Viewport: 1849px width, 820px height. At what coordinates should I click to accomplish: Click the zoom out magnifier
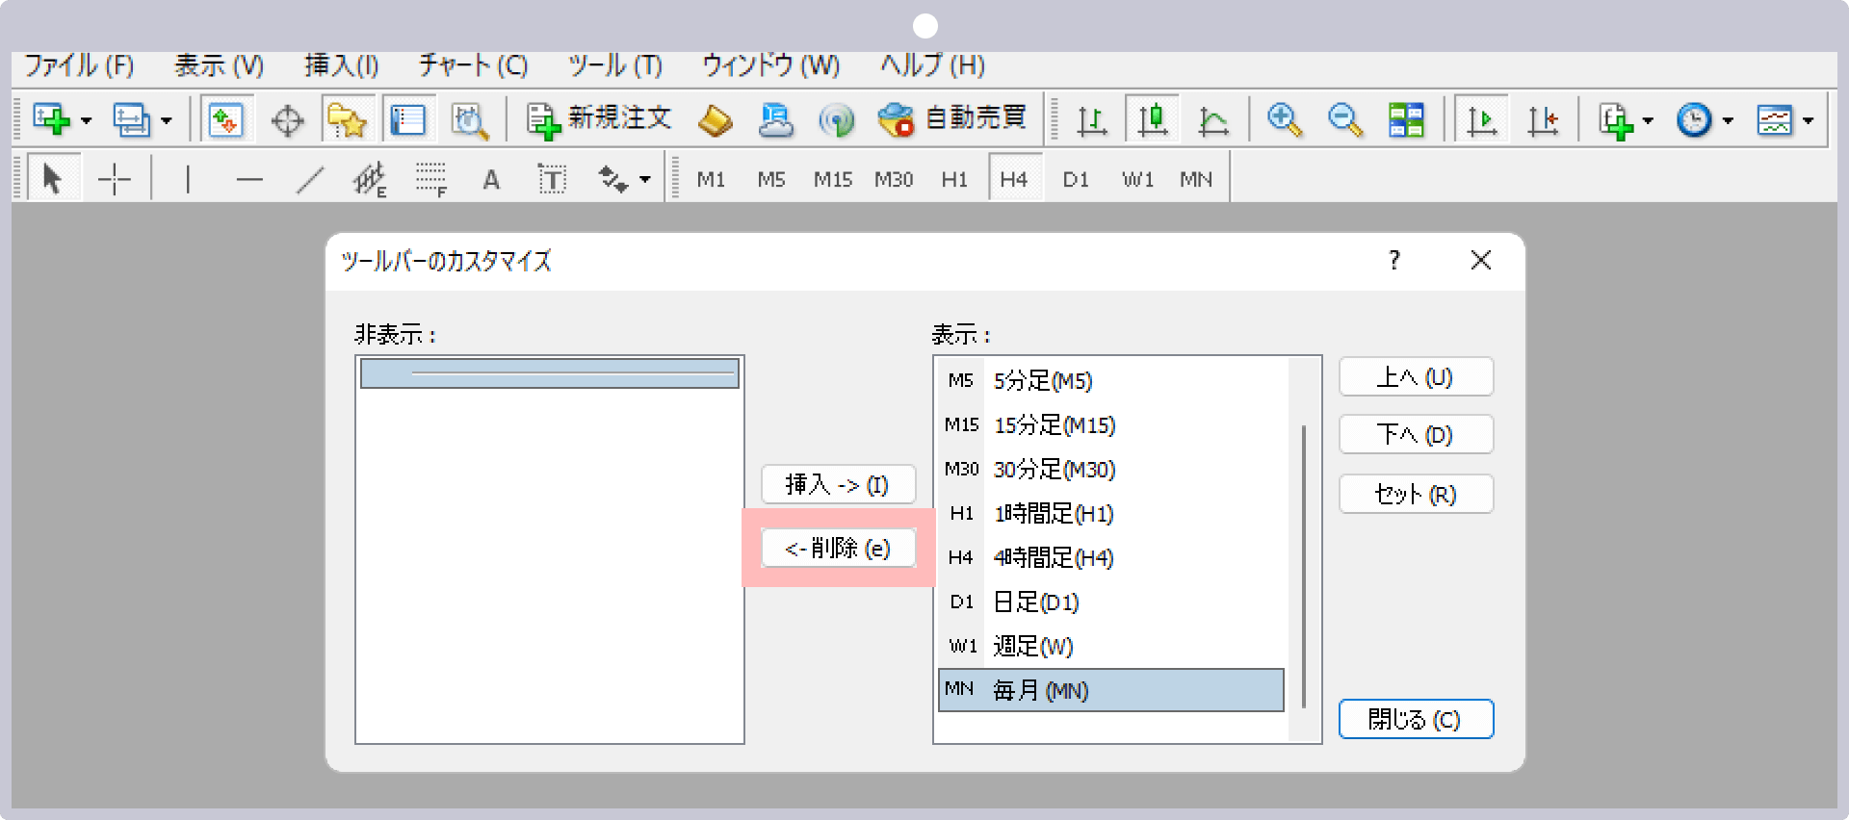pos(1344,119)
